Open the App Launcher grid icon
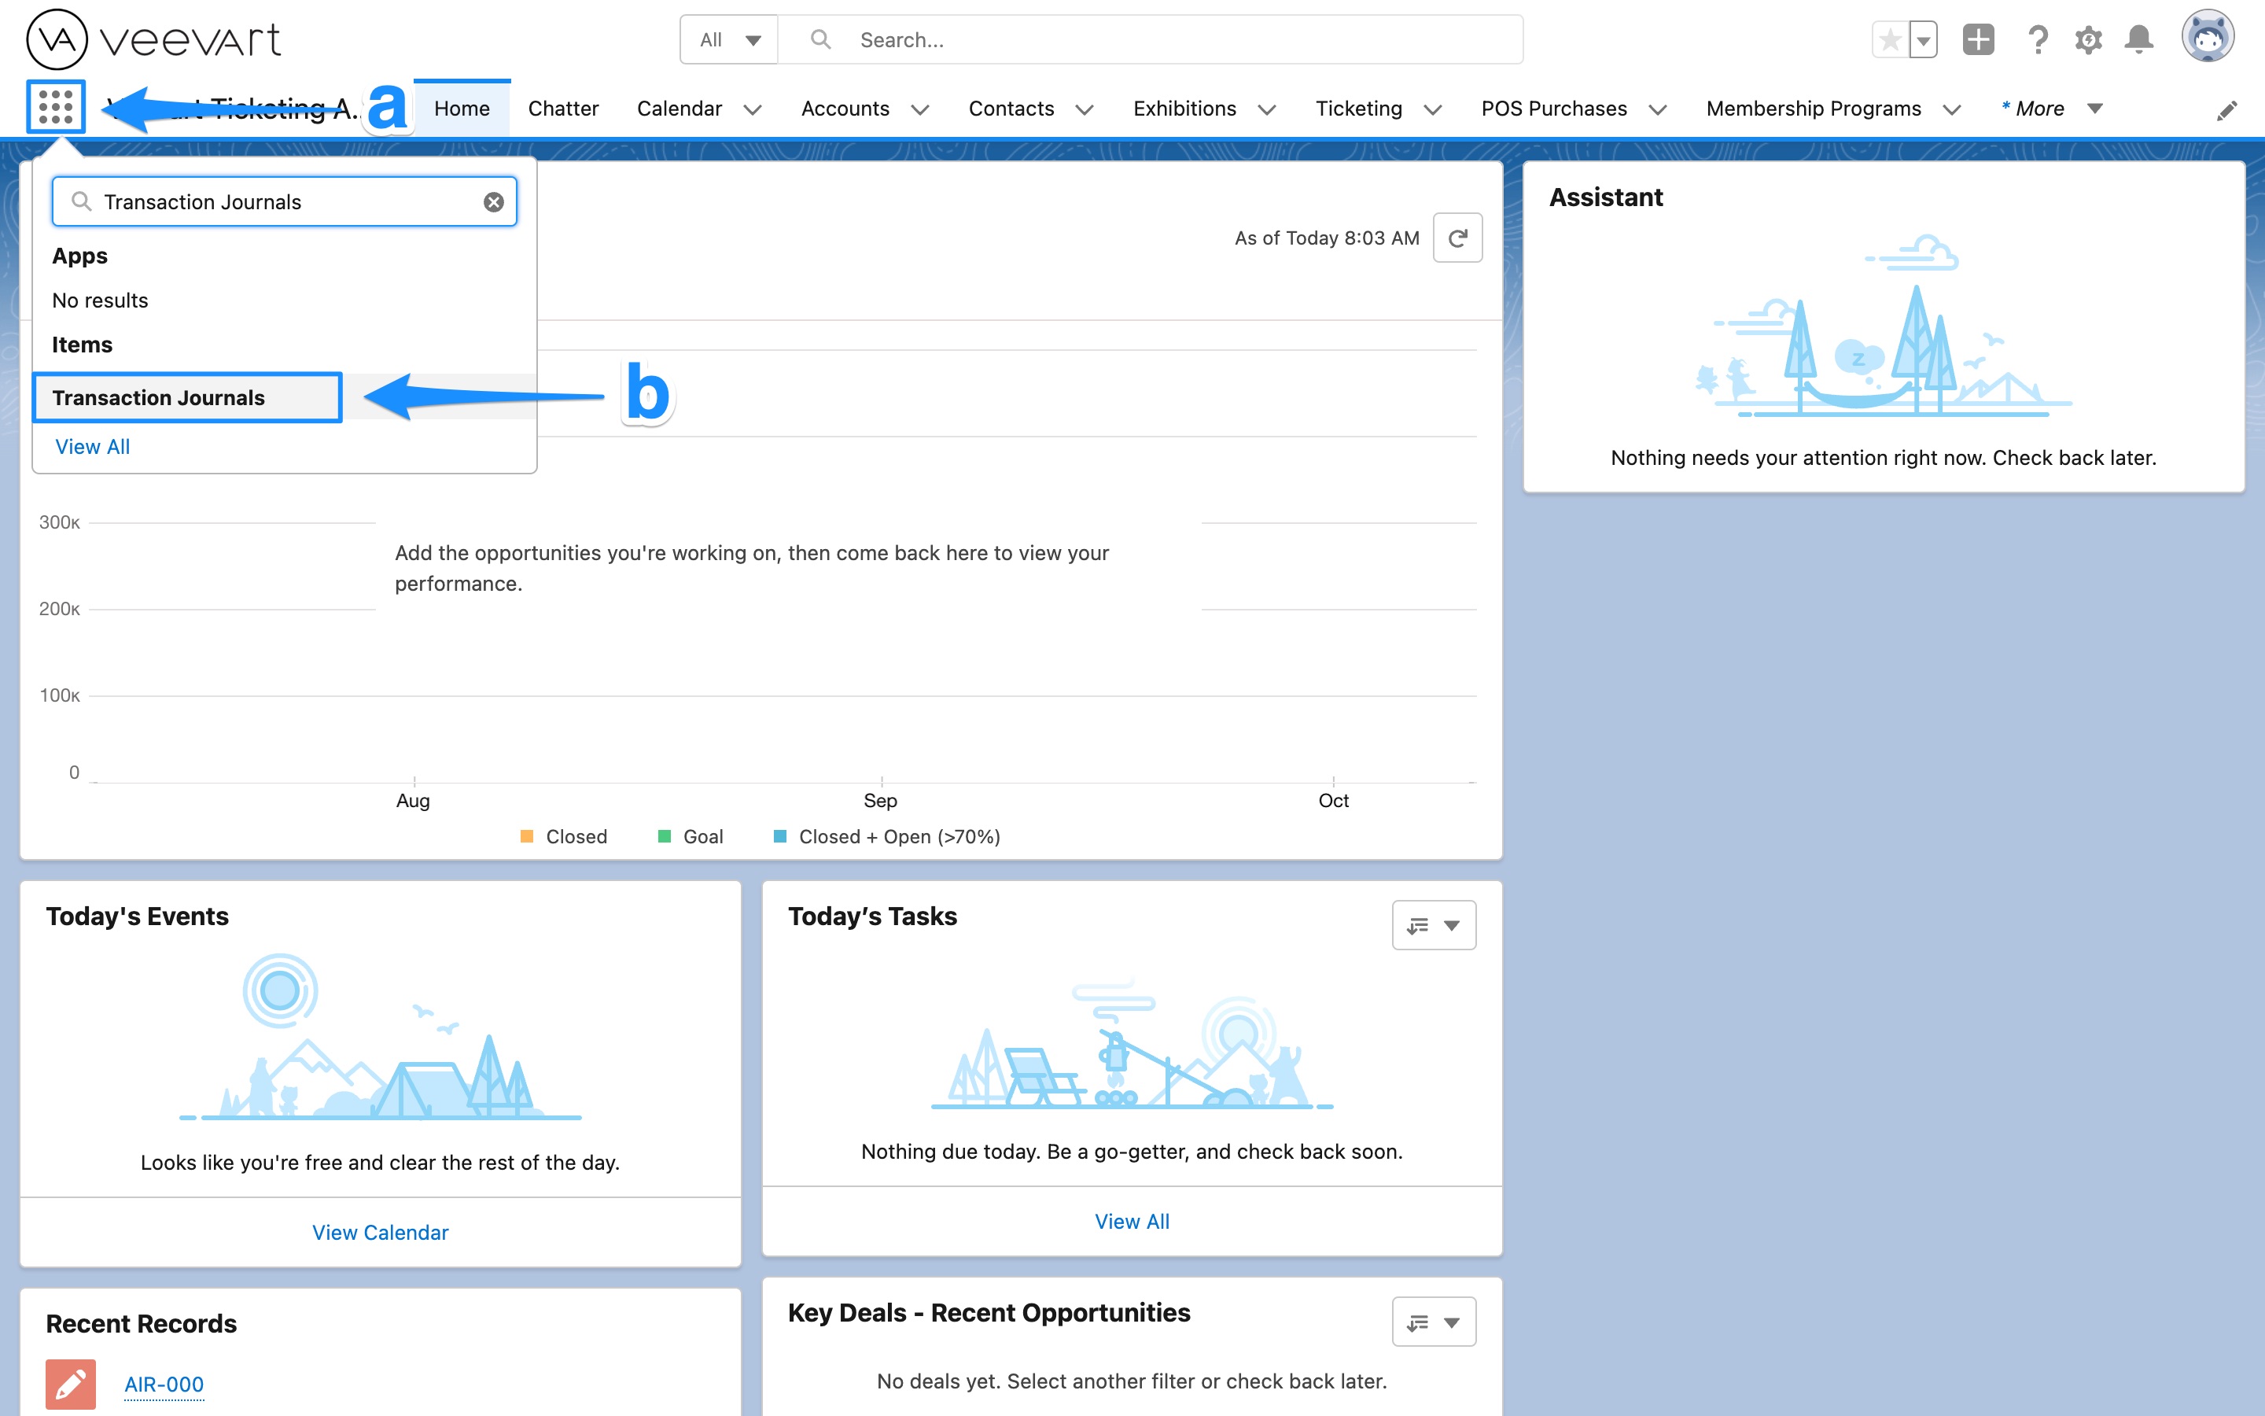 pos(55,106)
